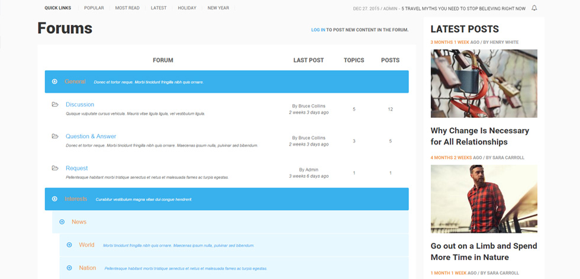The width and height of the screenshot is (580, 279).
Task: Click the Forums page heading
Action: (x=65, y=28)
